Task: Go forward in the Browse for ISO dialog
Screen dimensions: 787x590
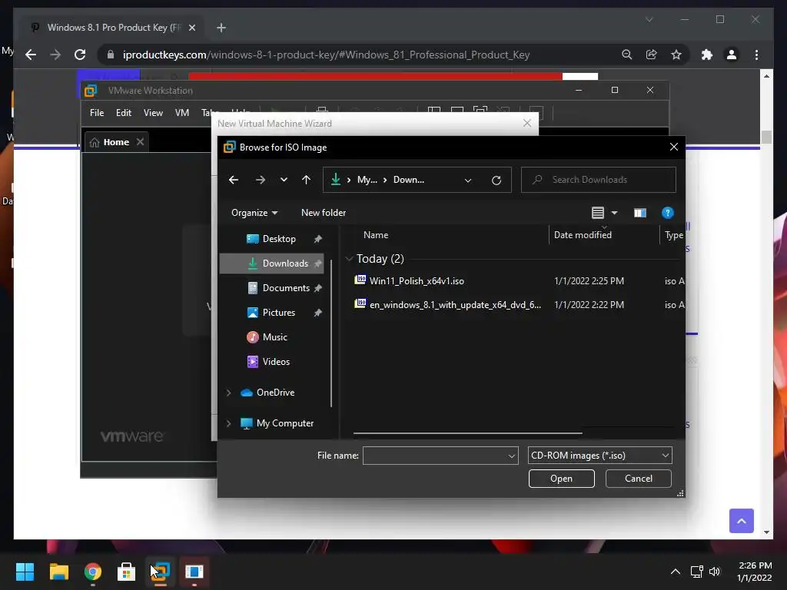Action: click(x=260, y=180)
